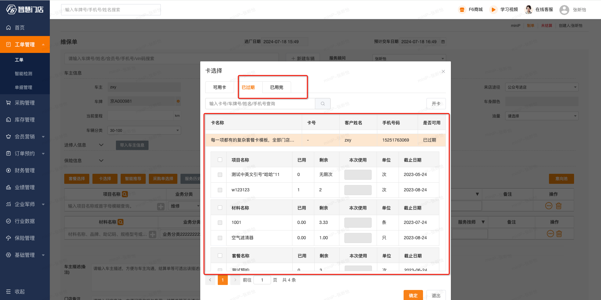Click the 开卡 button in dialog
This screenshot has width=601, height=300.
click(436, 104)
